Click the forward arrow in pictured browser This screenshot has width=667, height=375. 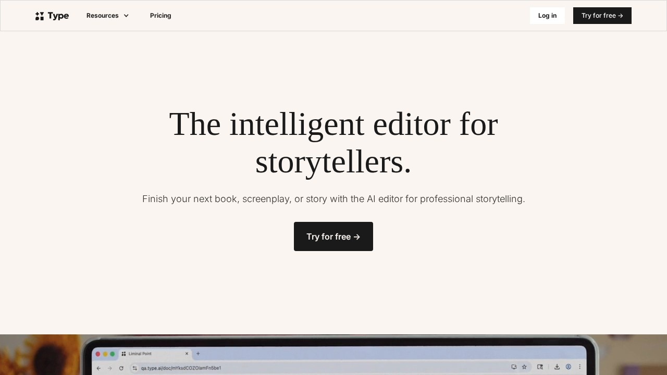pos(109,368)
